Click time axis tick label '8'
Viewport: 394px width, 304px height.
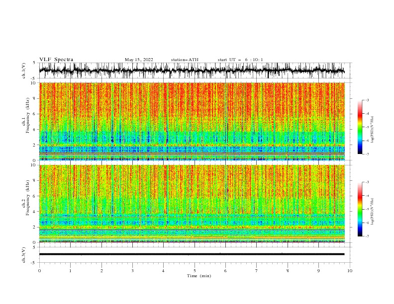[288, 271]
